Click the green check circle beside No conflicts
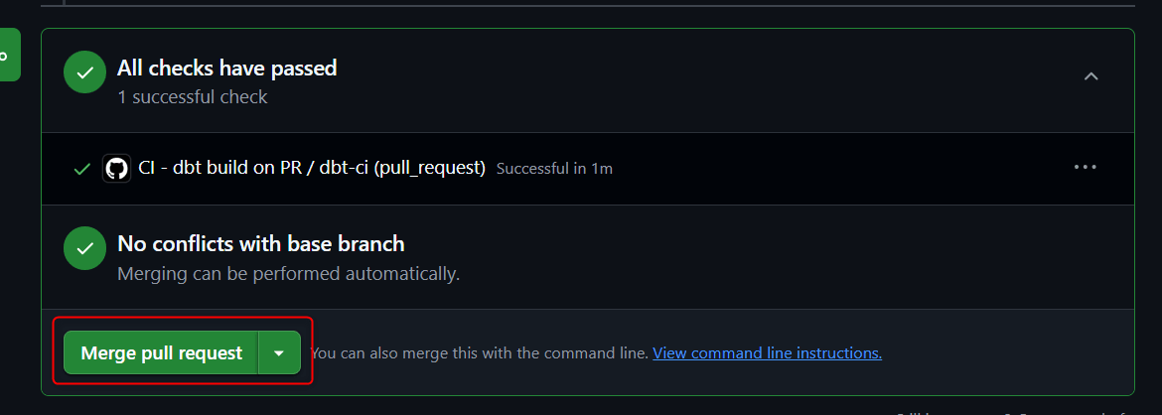This screenshot has width=1162, height=415. pos(85,247)
